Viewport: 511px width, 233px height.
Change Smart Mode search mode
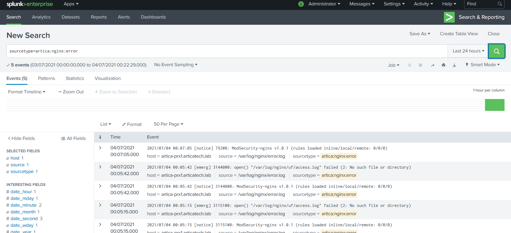483,65
